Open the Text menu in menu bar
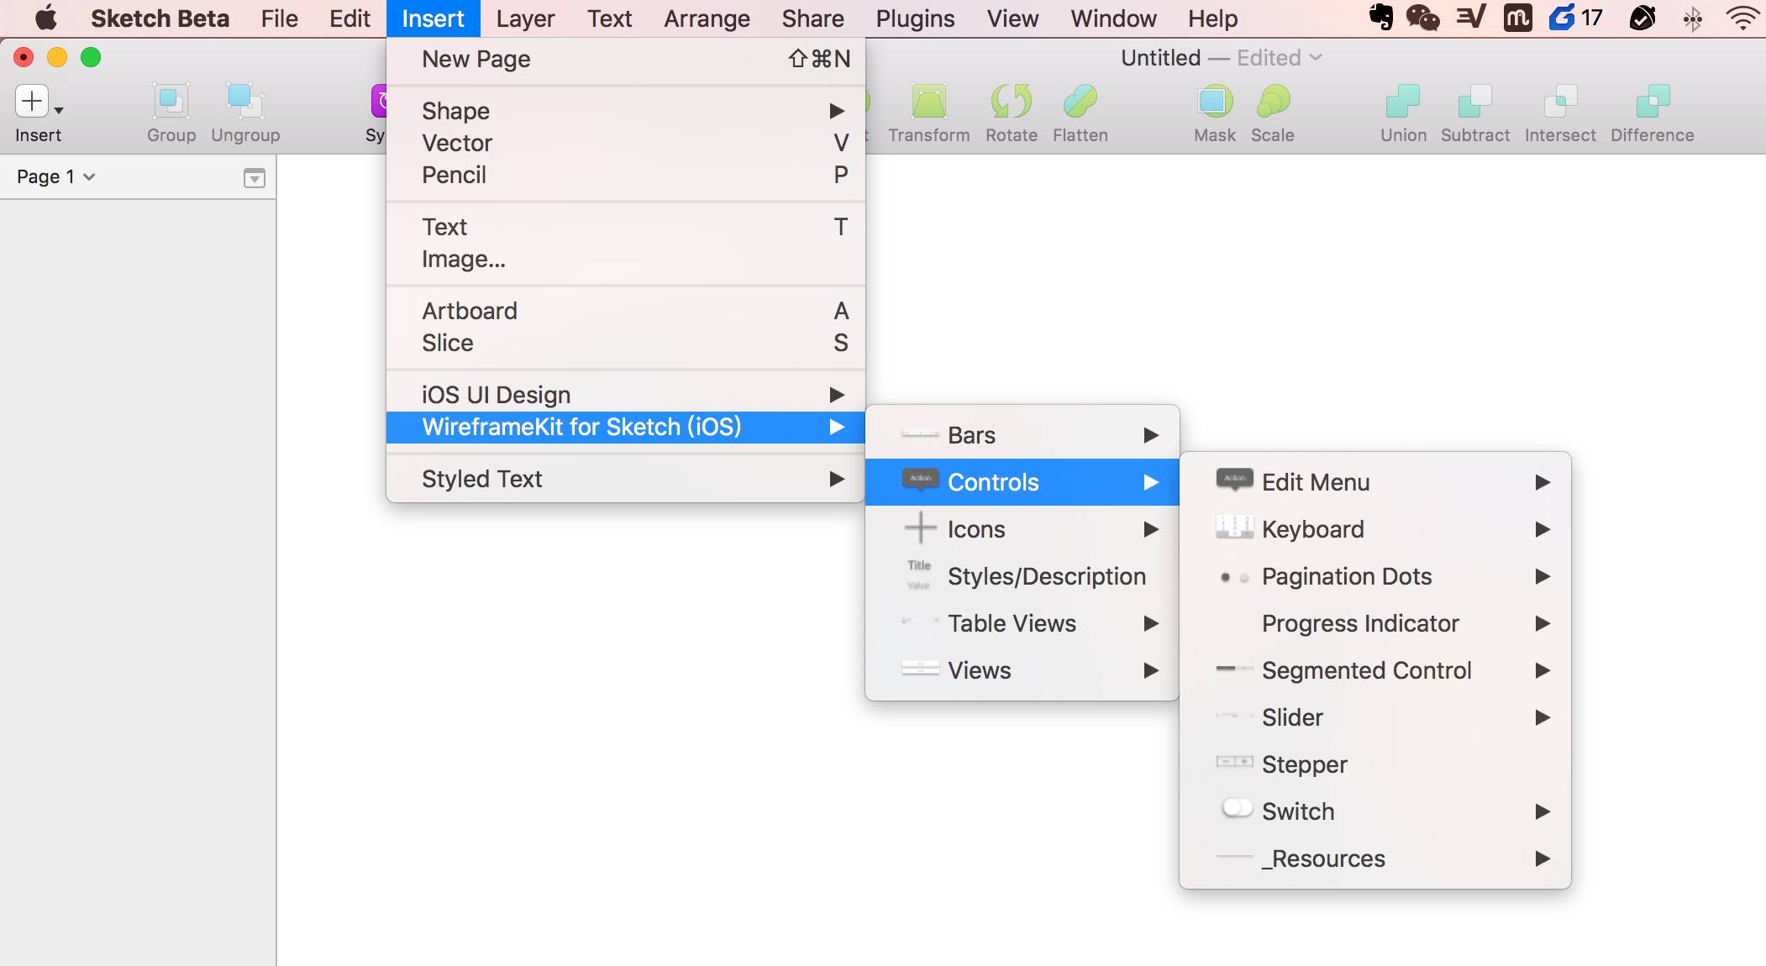Image resolution: width=1766 pixels, height=966 pixels. tap(609, 18)
